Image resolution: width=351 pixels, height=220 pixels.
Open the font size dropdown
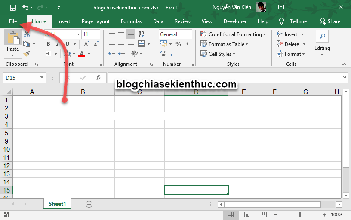97,34
